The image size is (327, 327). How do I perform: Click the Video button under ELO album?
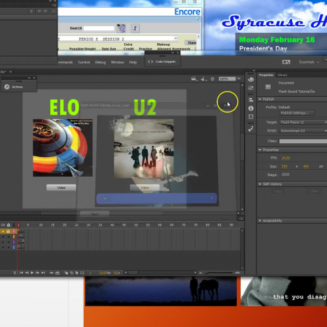pyautogui.click(x=61, y=188)
